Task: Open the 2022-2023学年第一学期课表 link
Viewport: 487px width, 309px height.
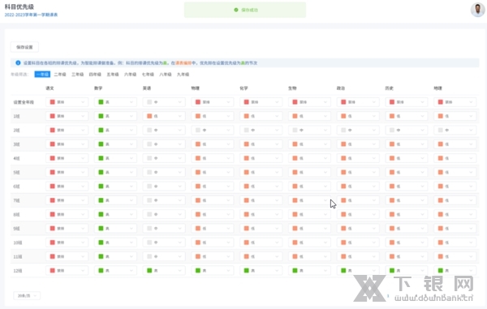Action: tap(31, 15)
